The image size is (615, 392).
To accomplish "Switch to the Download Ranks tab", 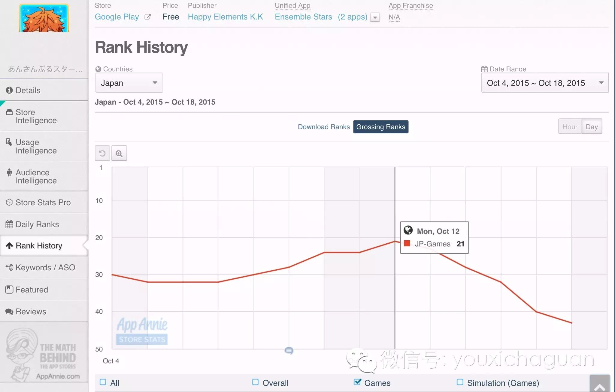I will coord(323,127).
